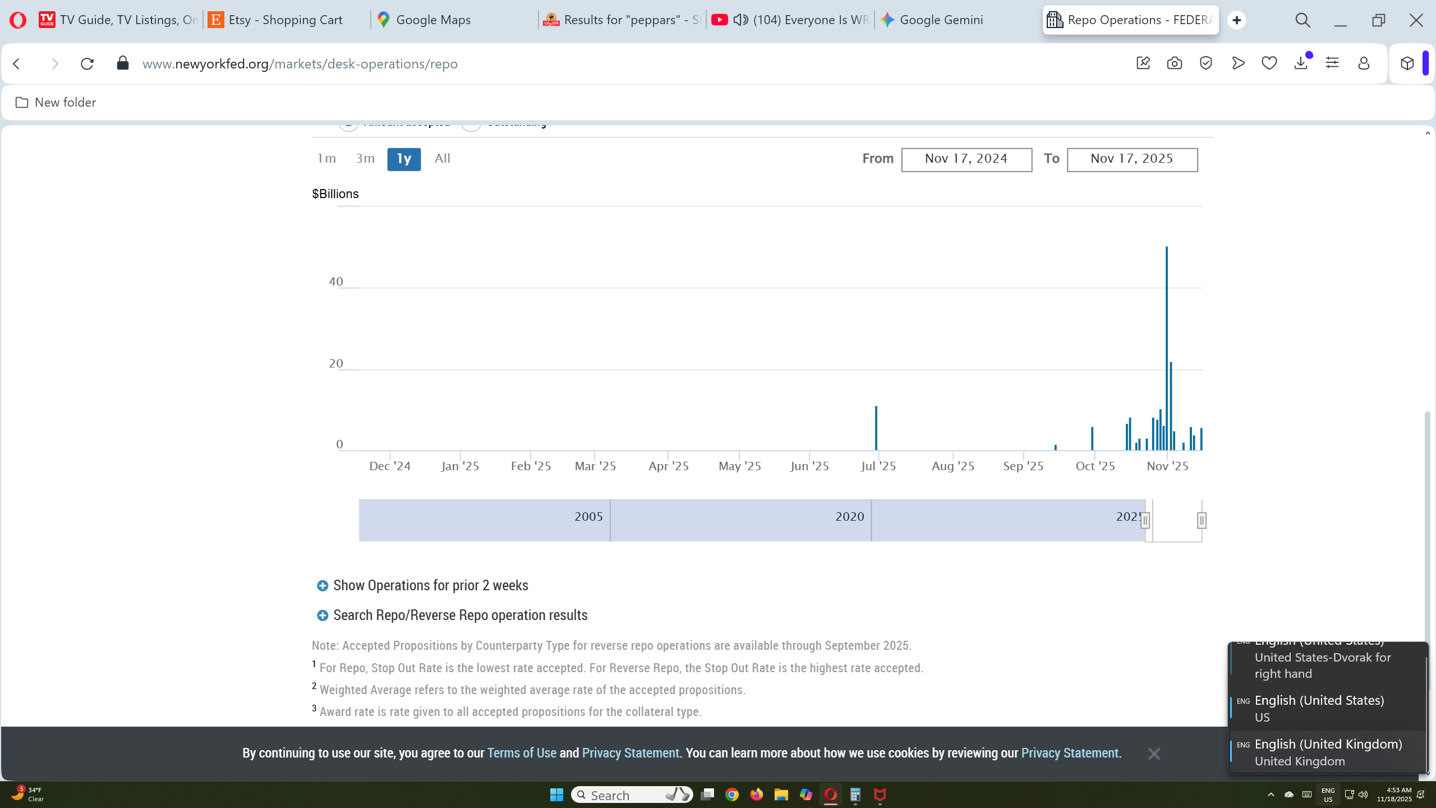Open Opera Easy Setup sliders icon
Viewport: 1436px width, 808px height.
1332,63
